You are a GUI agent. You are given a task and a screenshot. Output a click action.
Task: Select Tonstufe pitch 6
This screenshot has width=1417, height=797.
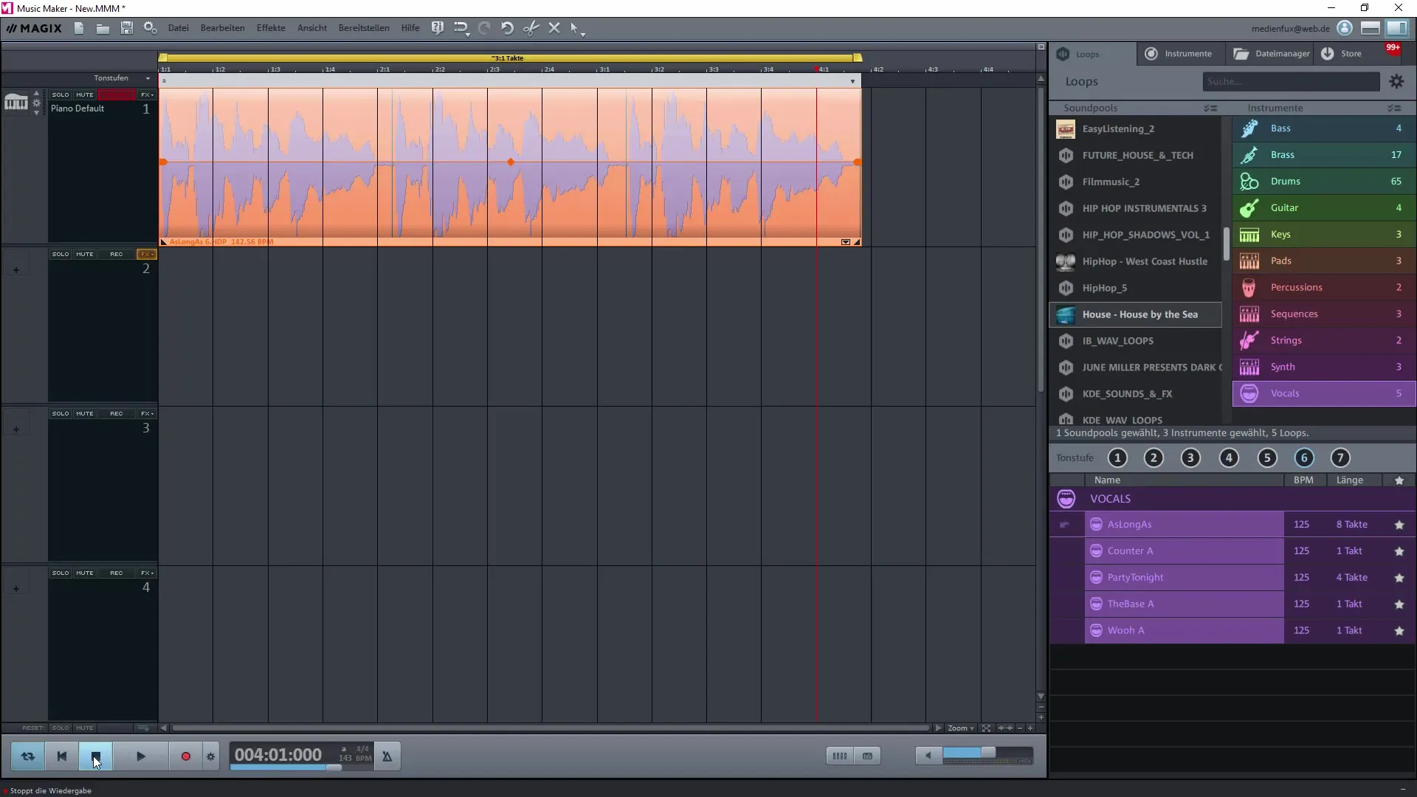(x=1303, y=458)
